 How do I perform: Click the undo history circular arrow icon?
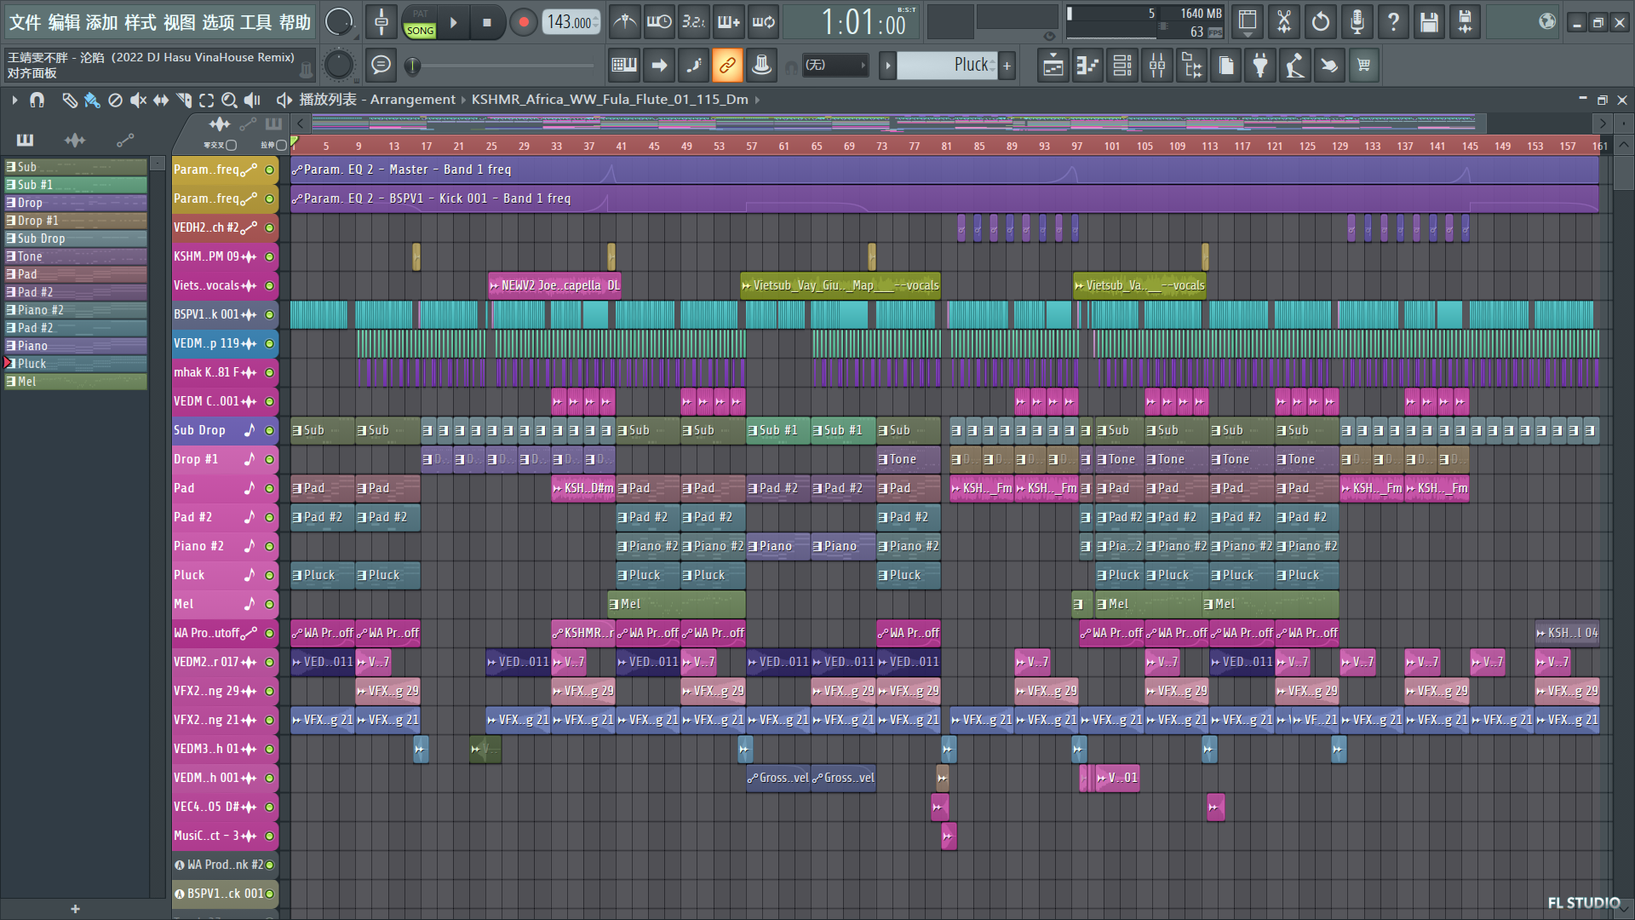tap(1321, 22)
